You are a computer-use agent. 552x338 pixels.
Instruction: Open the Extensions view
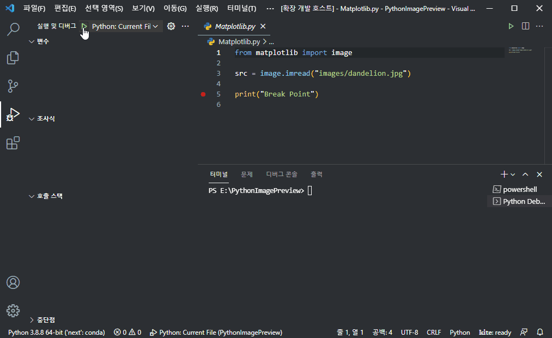[13, 143]
